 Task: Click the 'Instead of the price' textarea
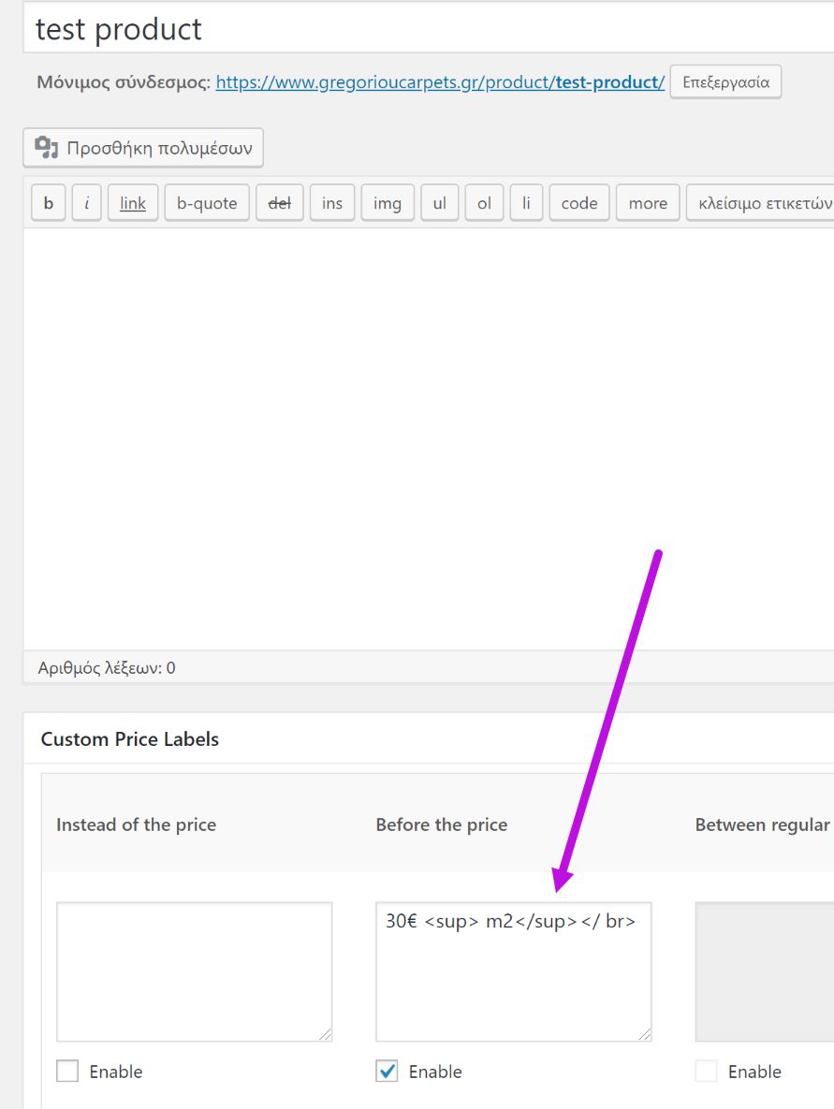[195, 971]
